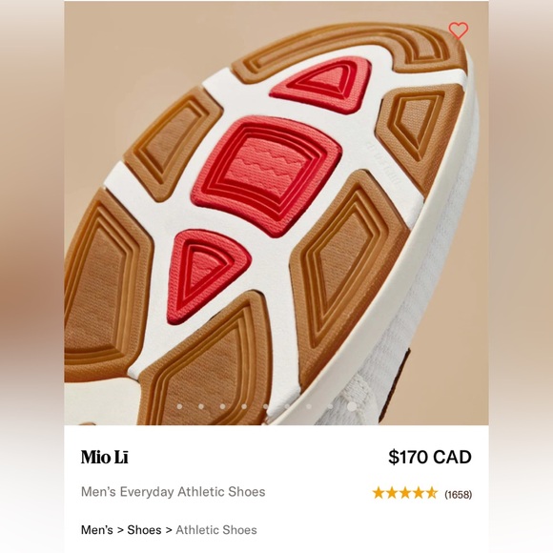Select the eighth image carousel dot
The image size is (553, 553).
point(330,406)
